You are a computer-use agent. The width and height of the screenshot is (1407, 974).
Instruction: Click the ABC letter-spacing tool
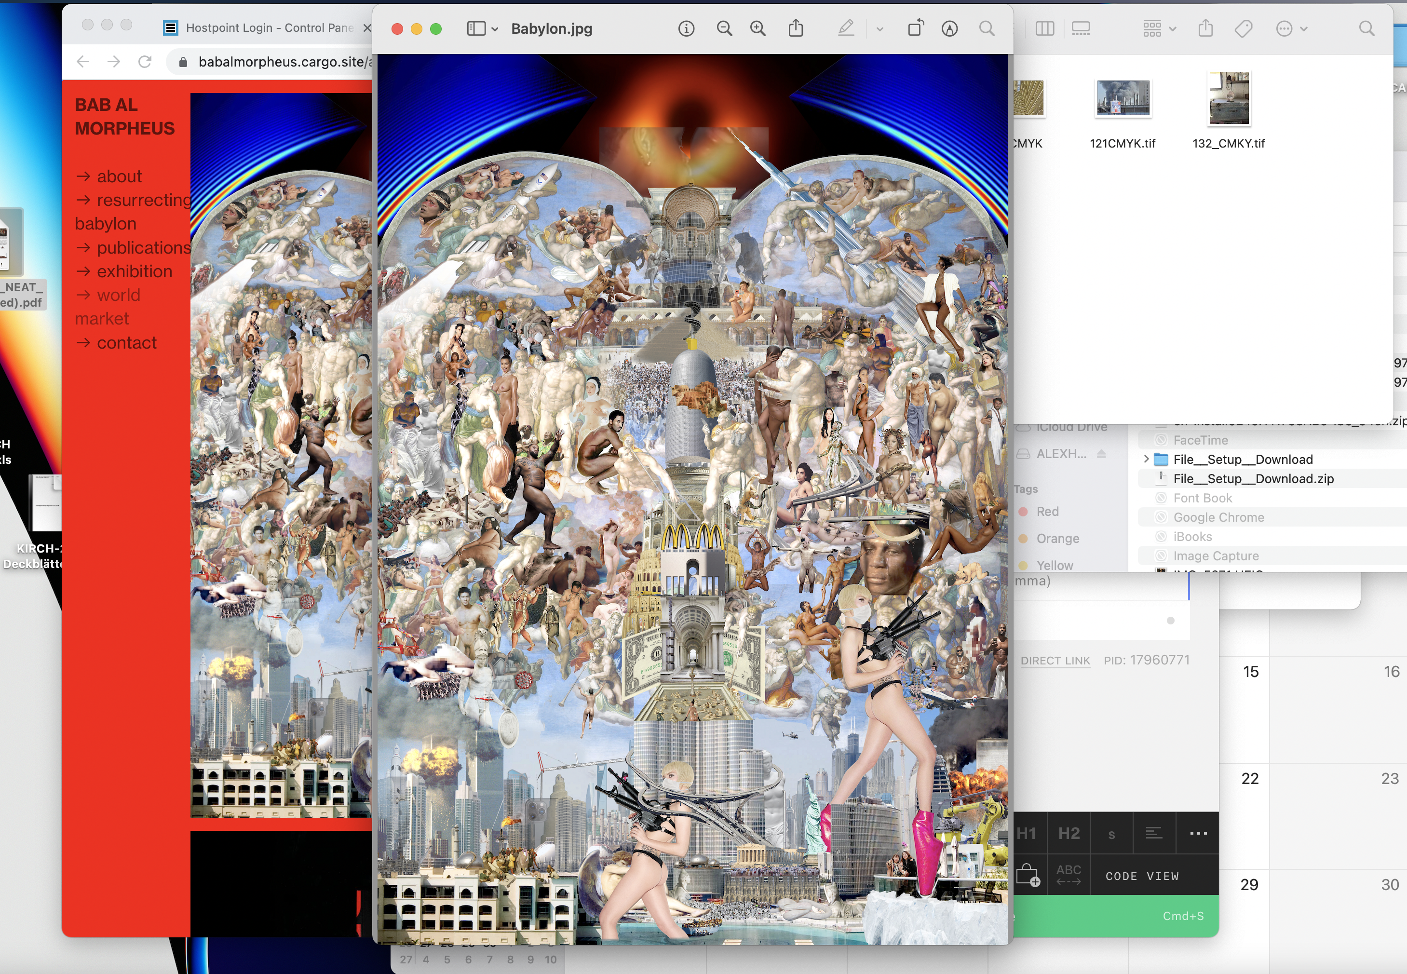1069,875
